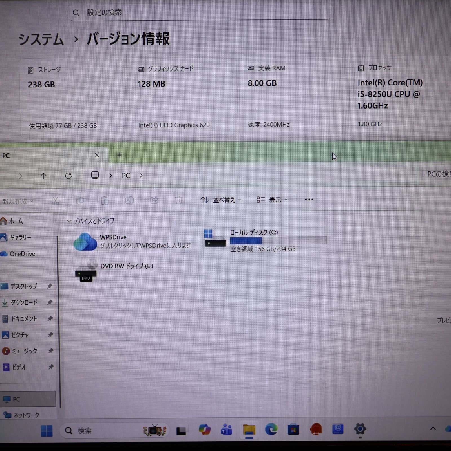Collapse the デバイスとドライブ group
Viewport: 451px width, 451px height.
(69, 221)
